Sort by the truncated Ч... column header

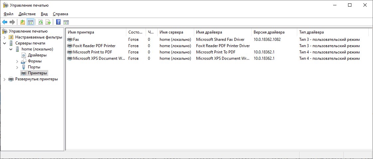click(x=152, y=32)
